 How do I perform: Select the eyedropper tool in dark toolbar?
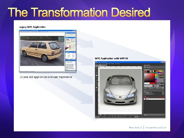97,85
